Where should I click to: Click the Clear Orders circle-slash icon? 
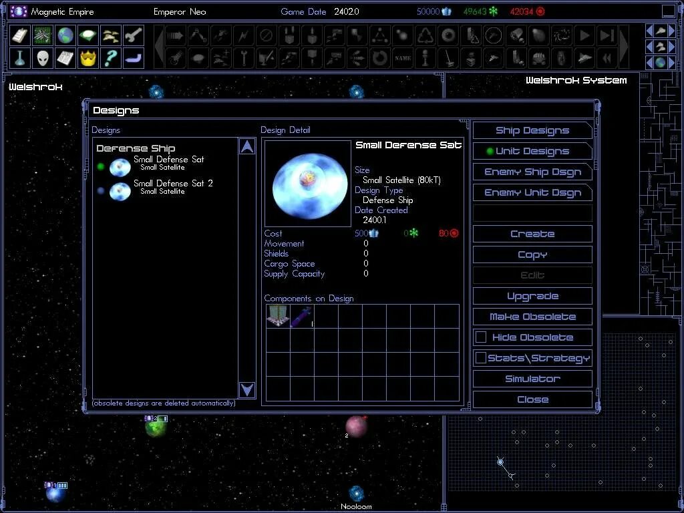(266, 35)
